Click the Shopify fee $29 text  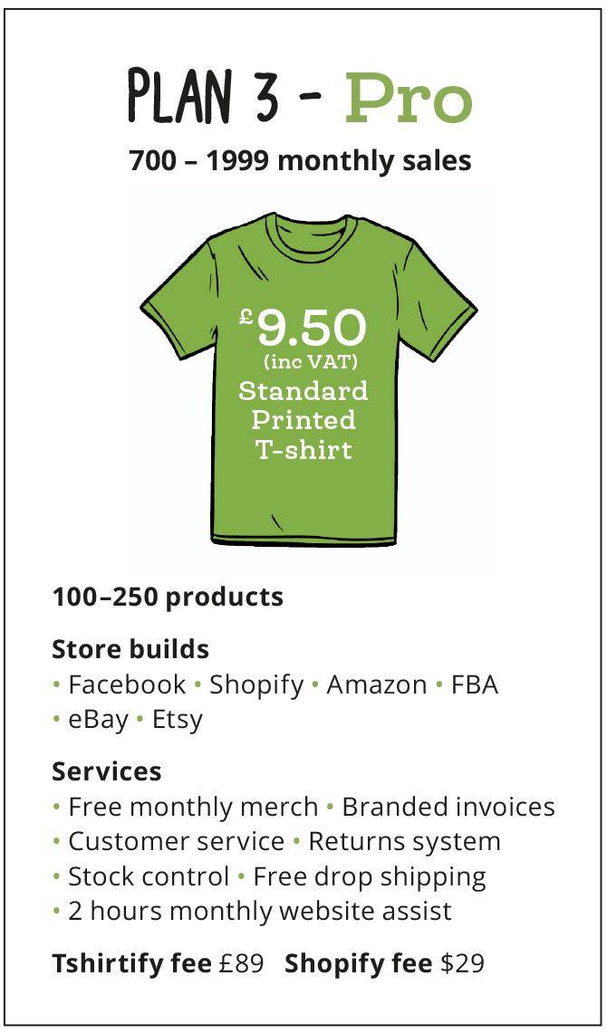(x=384, y=963)
